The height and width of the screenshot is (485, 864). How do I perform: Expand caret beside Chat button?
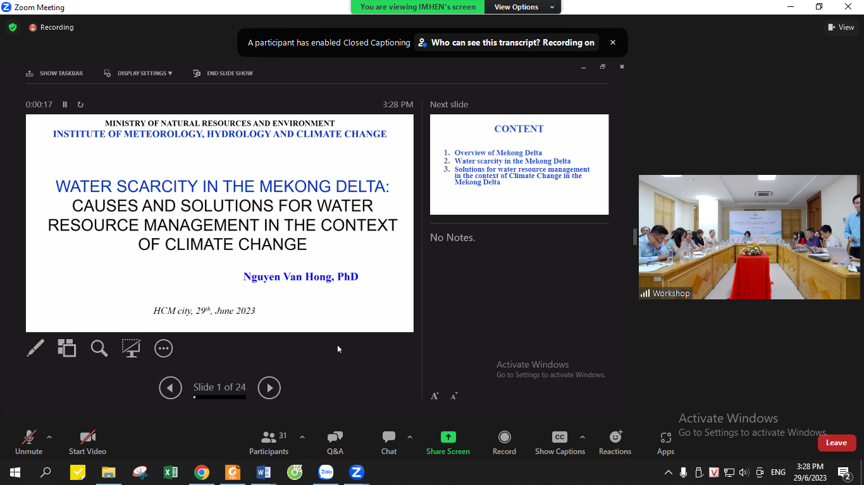[x=409, y=437]
